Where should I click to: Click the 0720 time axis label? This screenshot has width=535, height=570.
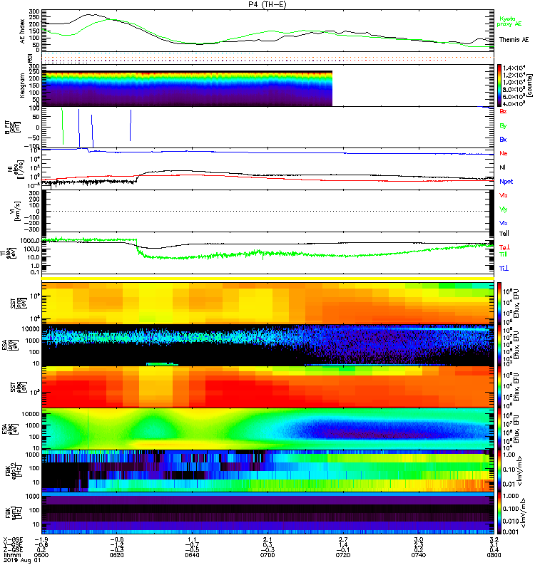click(343, 555)
